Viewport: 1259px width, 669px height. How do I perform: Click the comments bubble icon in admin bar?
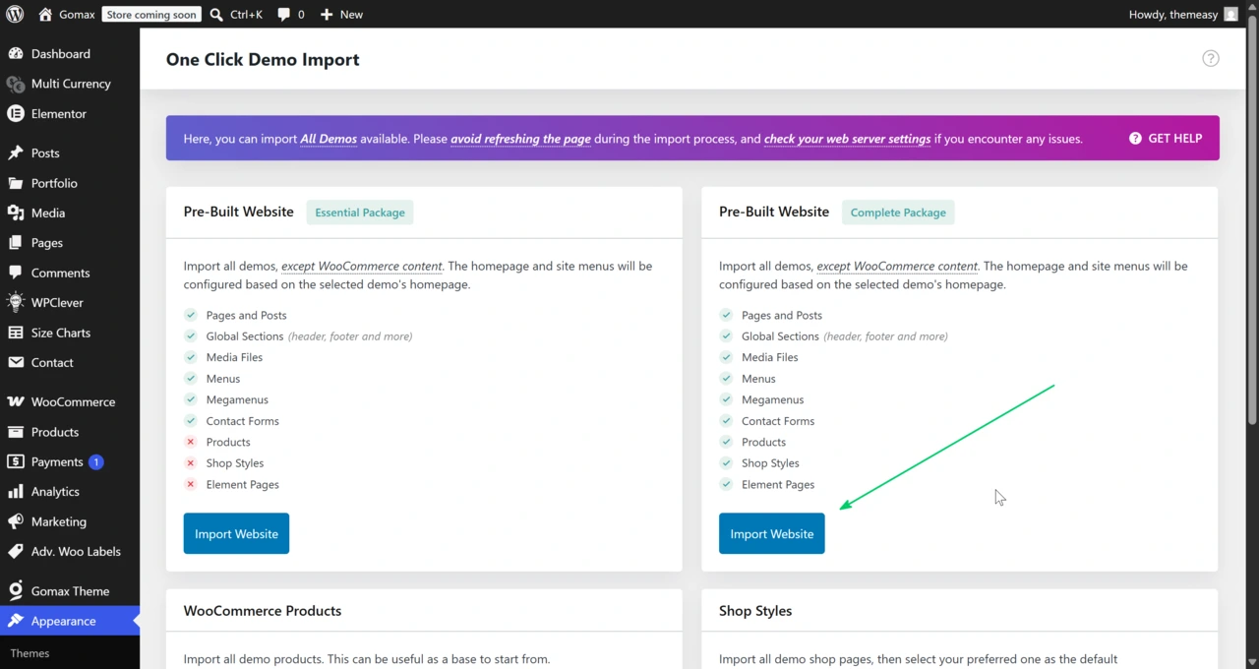point(284,15)
